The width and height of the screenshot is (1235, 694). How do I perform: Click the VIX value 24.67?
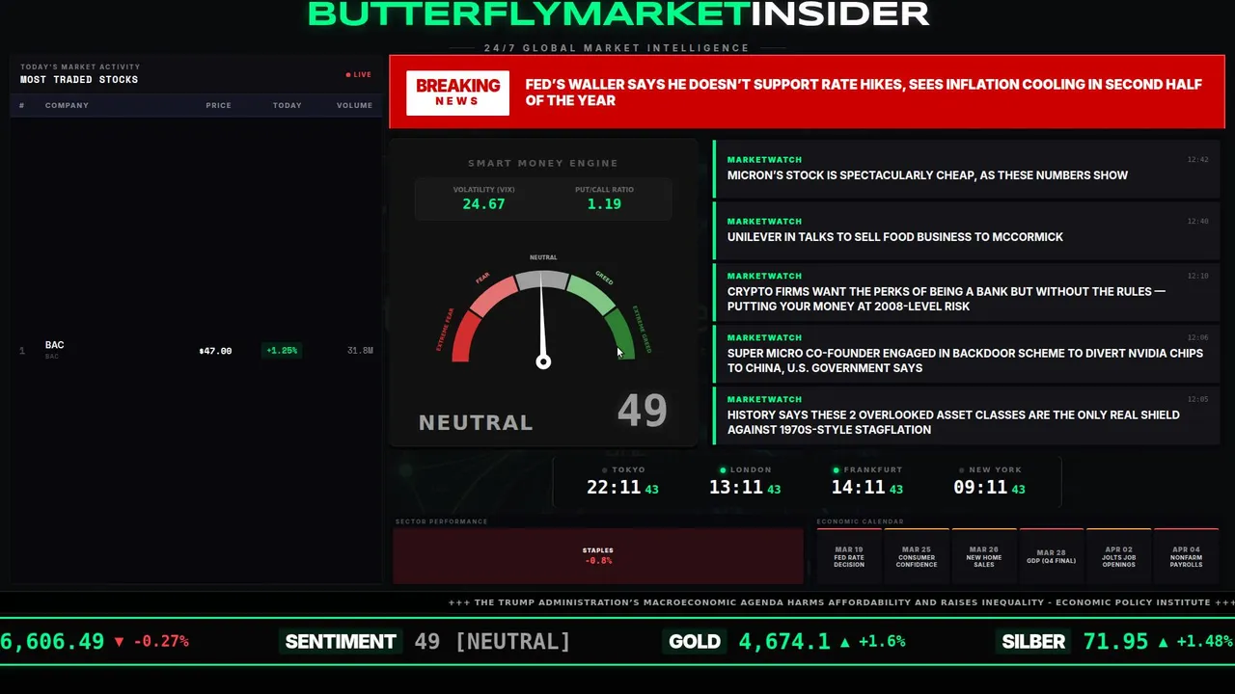pyautogui.click(x=483, y=204)
